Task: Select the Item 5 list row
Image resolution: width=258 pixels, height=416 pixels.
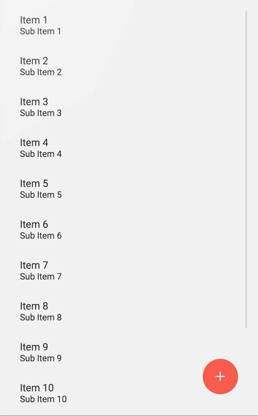Action: 34,183
